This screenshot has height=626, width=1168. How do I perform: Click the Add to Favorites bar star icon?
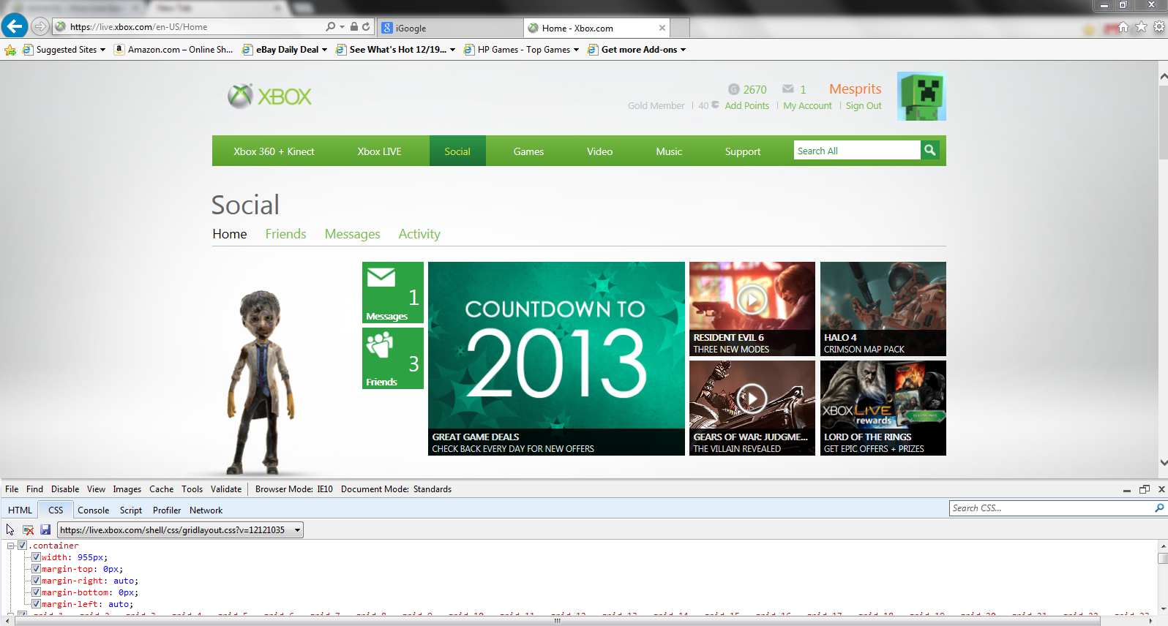click(10, 50)
